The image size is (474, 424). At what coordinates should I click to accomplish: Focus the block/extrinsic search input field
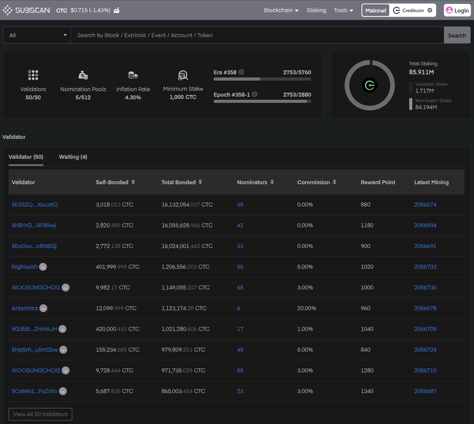click(x=257, y=35)
